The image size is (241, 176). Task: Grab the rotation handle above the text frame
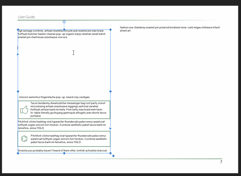click(x=64, y=22)
